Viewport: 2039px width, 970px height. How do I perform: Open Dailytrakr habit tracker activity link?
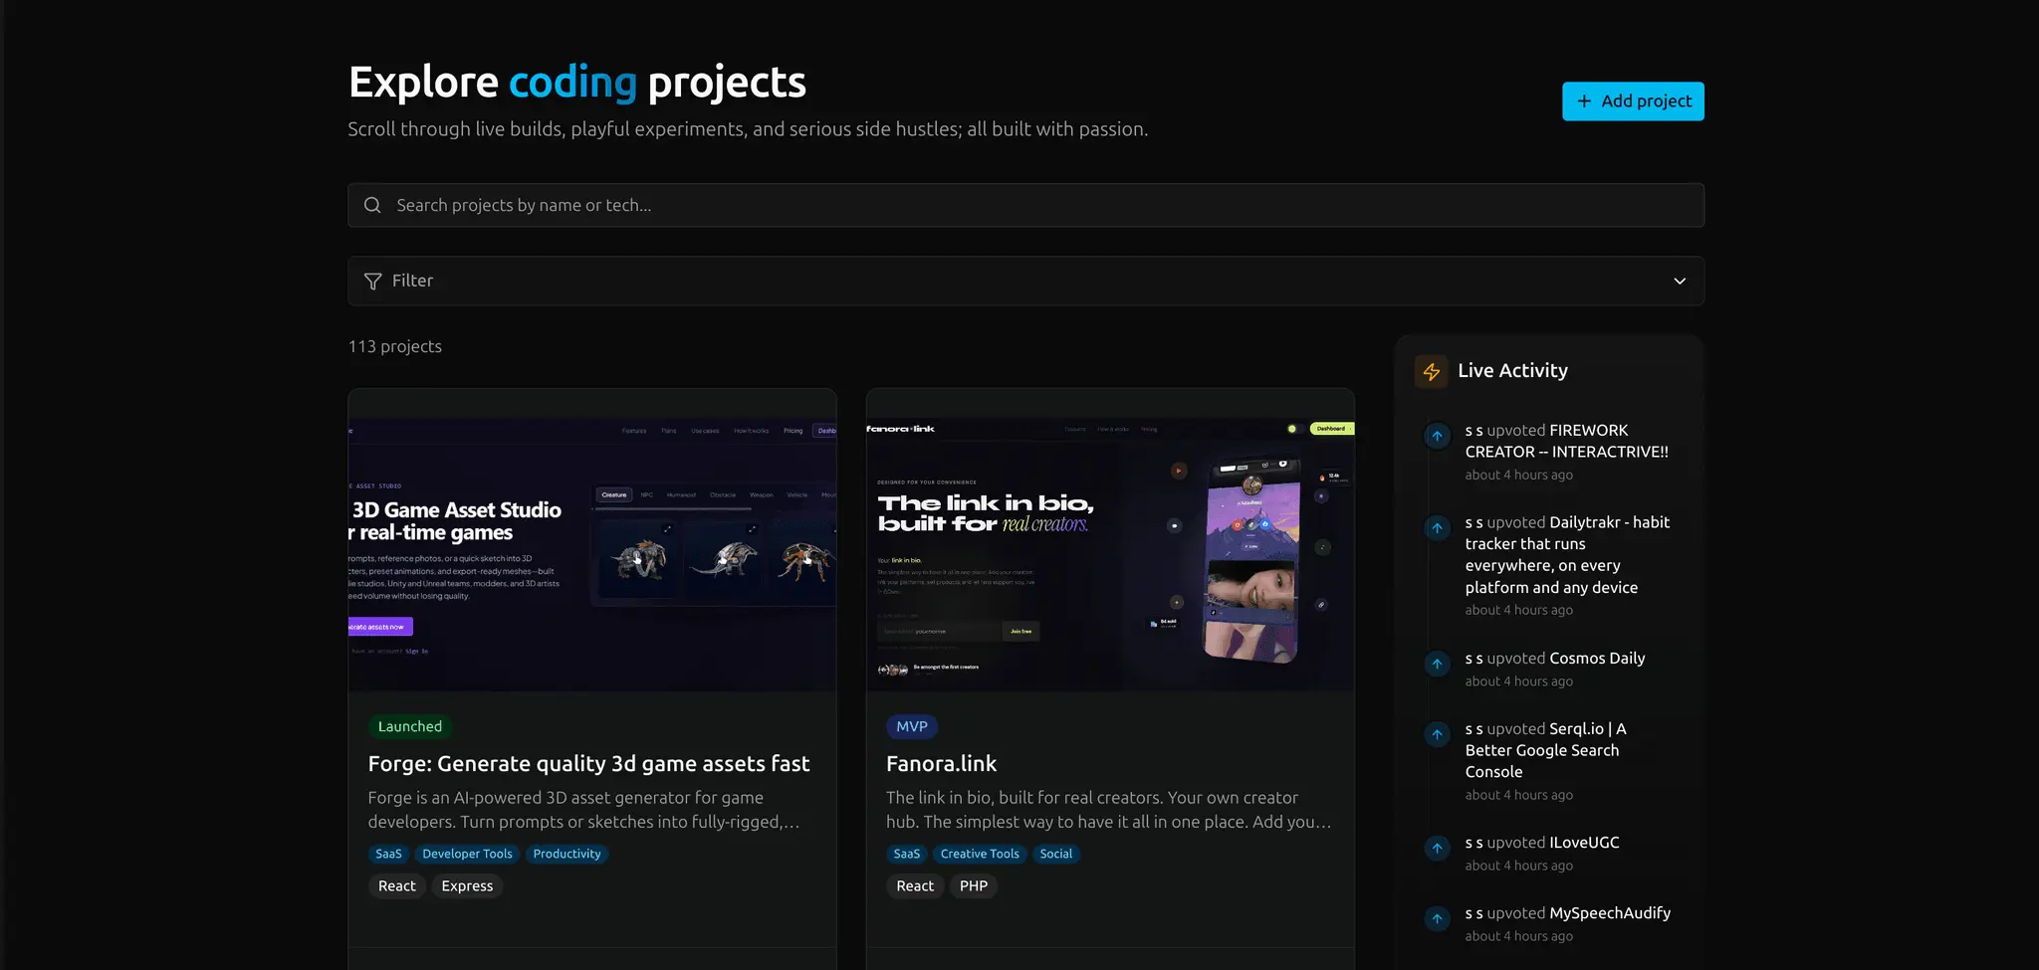(1567, 554)
